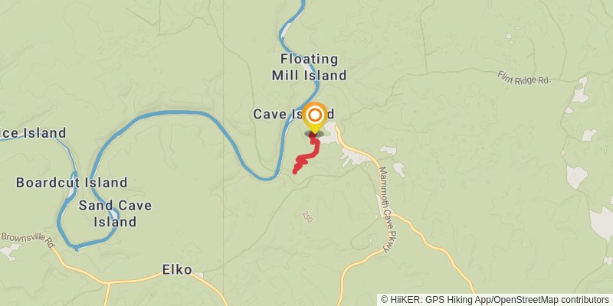Click the Sand Cave Island label

pos(115,213)
